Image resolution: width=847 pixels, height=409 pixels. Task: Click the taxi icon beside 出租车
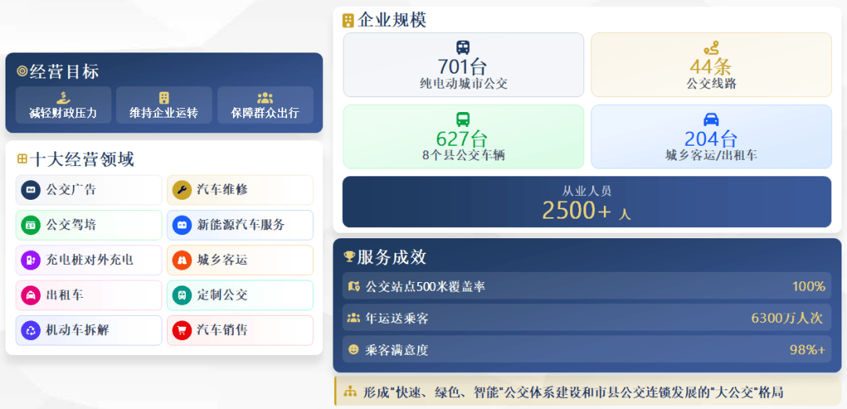click(x=31, y=295)
